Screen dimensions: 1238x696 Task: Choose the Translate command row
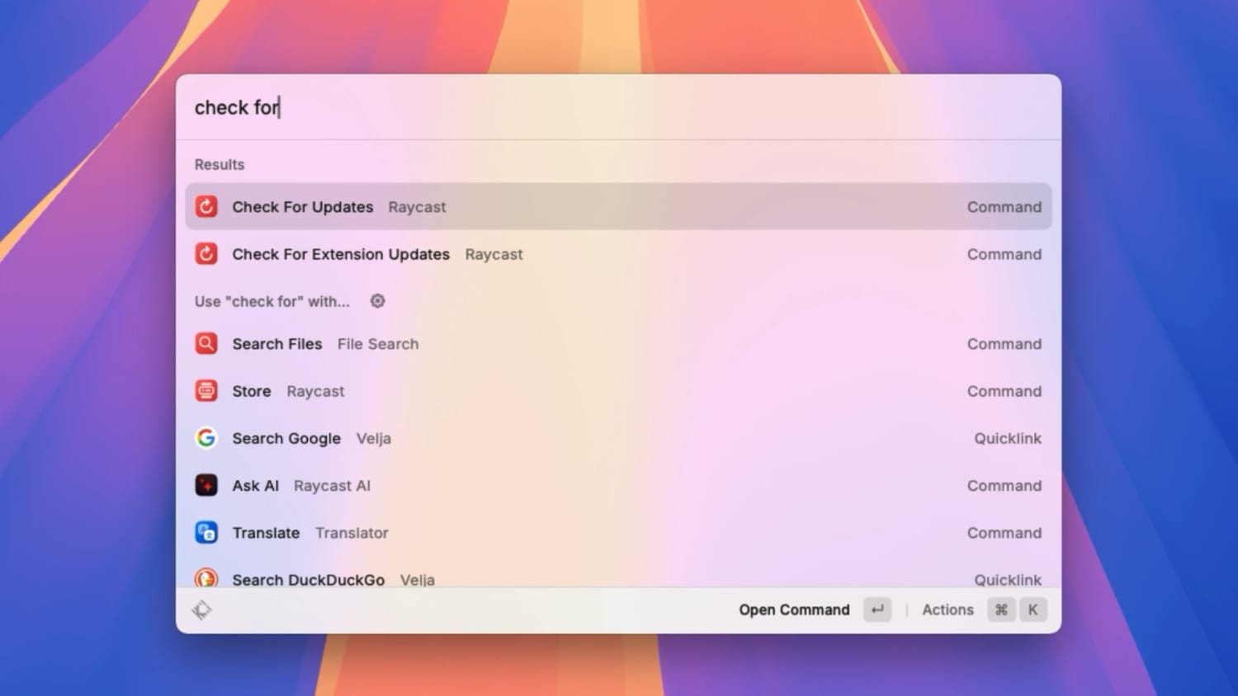[618, 533]
